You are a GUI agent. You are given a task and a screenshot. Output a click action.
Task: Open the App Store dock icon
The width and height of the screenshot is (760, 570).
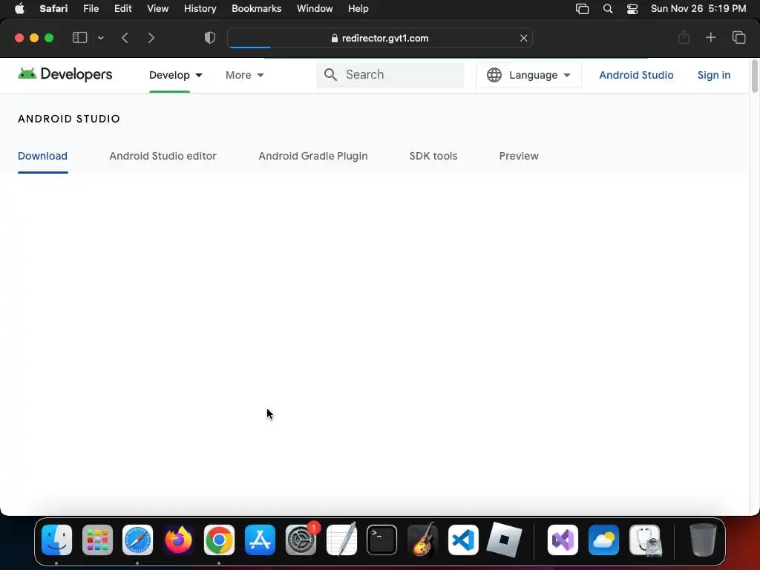click(260, 540)
